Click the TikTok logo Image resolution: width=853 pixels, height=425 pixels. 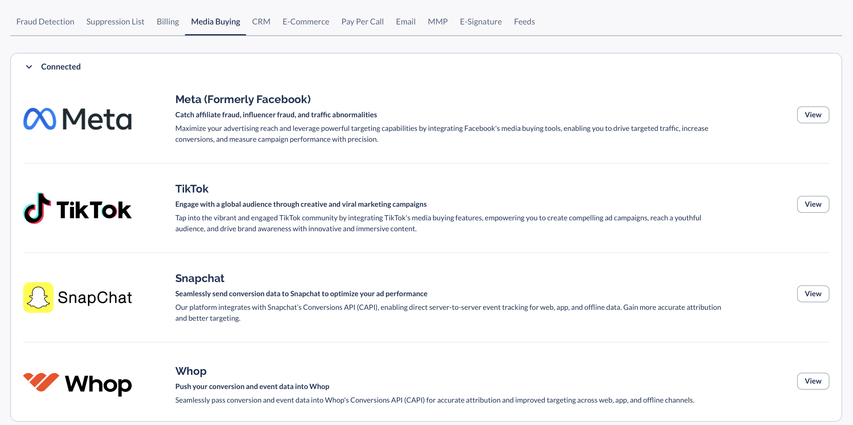pyautogui.click(x=77, y=208)
